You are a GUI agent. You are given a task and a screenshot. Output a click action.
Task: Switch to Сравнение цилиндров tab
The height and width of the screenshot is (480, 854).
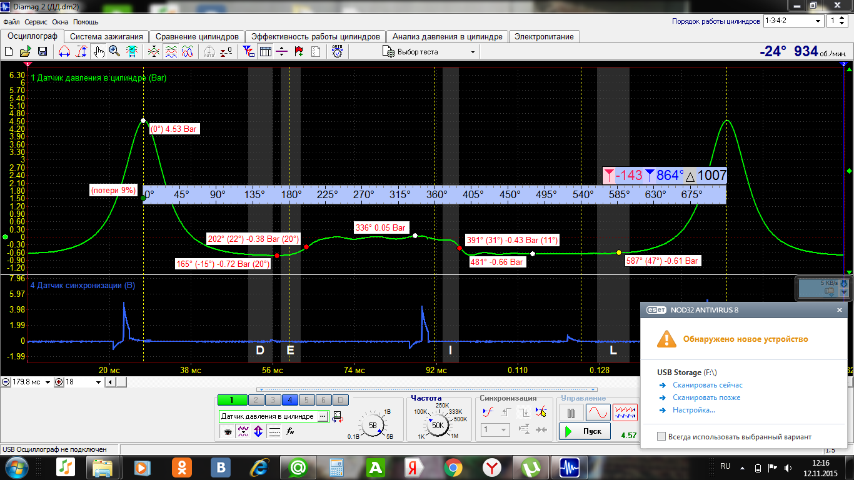tap(197, 36)
